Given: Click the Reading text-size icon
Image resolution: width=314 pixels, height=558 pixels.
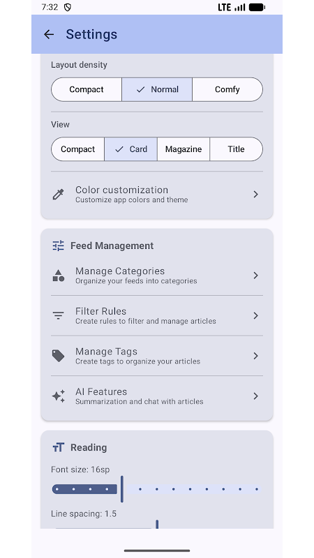Looking at the screenshot, I should pyautogui.click(x=58, y=447).
